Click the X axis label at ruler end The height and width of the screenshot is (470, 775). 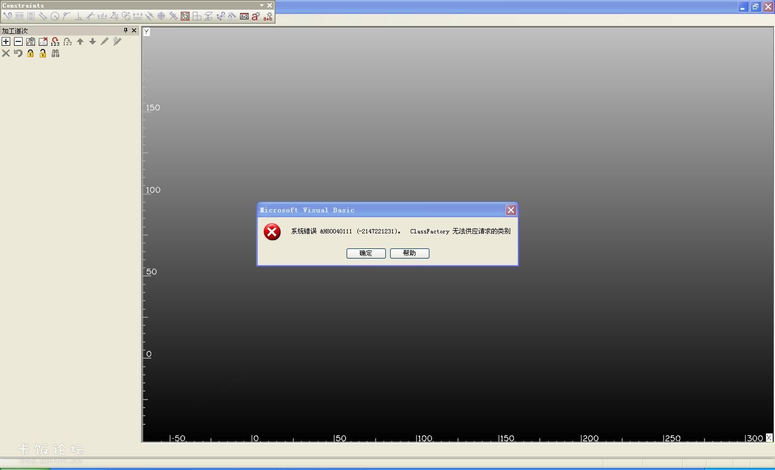click(769, 438)
